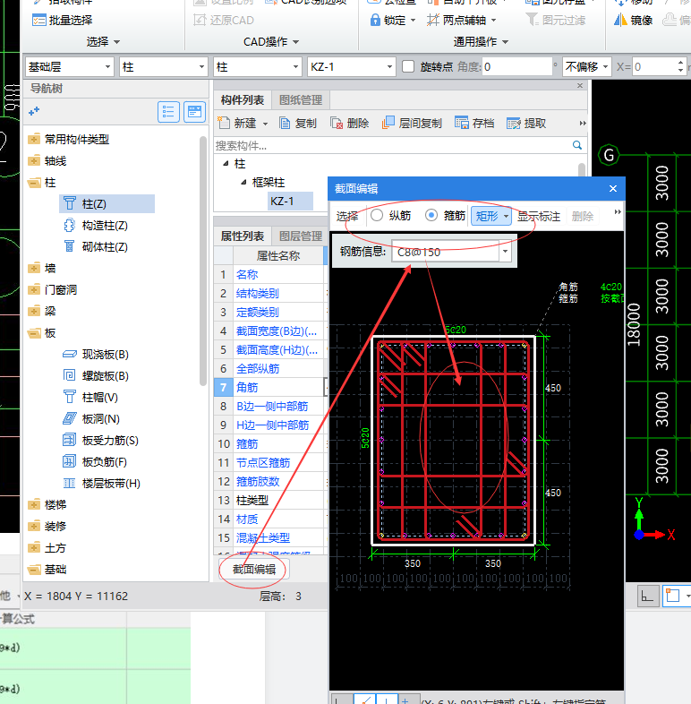This screenshot has width=691, height=704.
Task: Select 板洞(N) slab hole item
Action: pyautogui.click(x=91, y=419)
